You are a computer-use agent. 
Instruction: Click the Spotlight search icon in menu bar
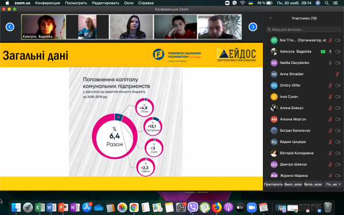[x=327, y=3]
